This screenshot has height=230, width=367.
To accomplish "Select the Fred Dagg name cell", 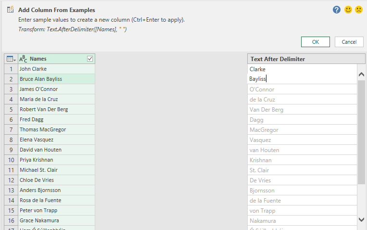I will click(x=56, y=119).
